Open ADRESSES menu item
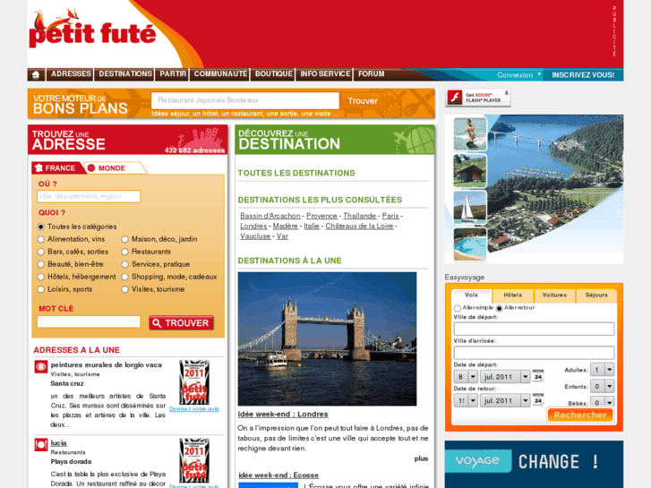Screen dimensions: 651x488 point(71,74)
